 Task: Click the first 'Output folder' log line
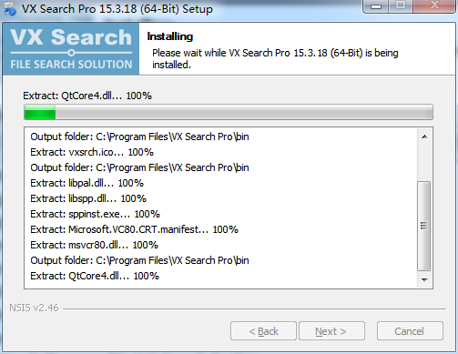point(139,137)
